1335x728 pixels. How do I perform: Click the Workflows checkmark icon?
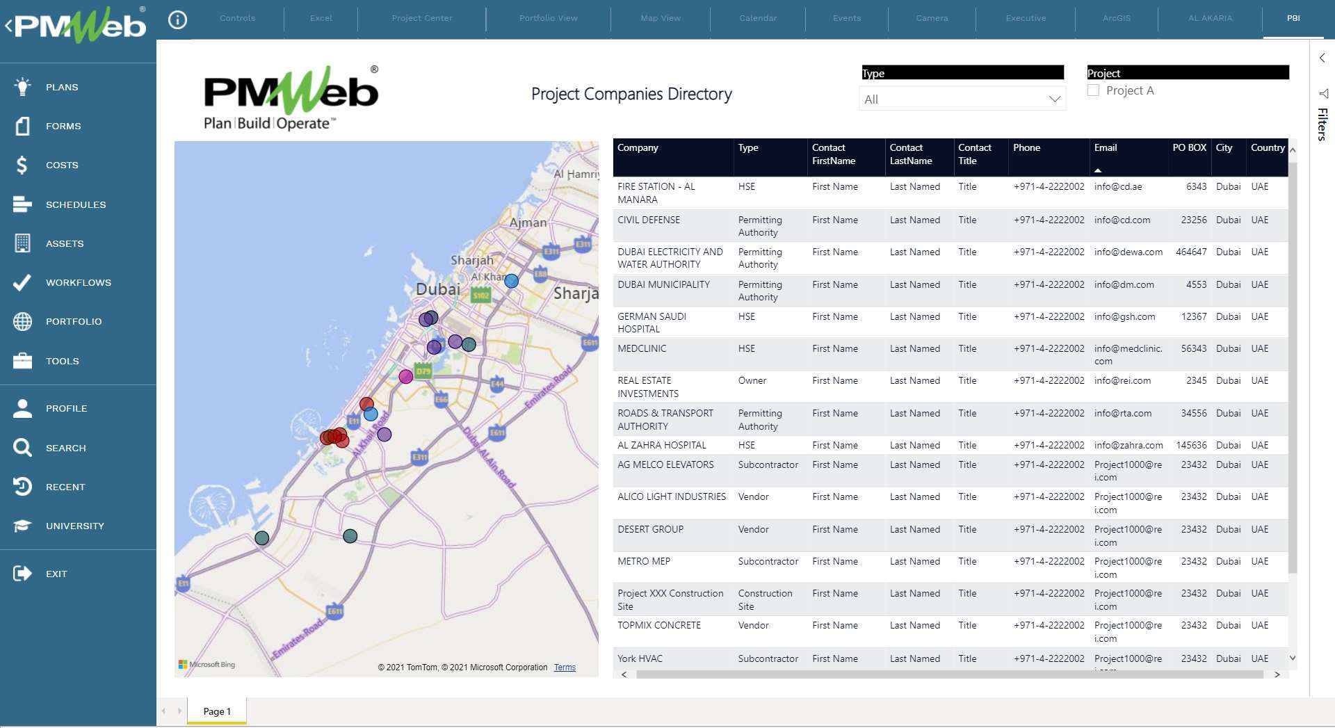[22, 282]
